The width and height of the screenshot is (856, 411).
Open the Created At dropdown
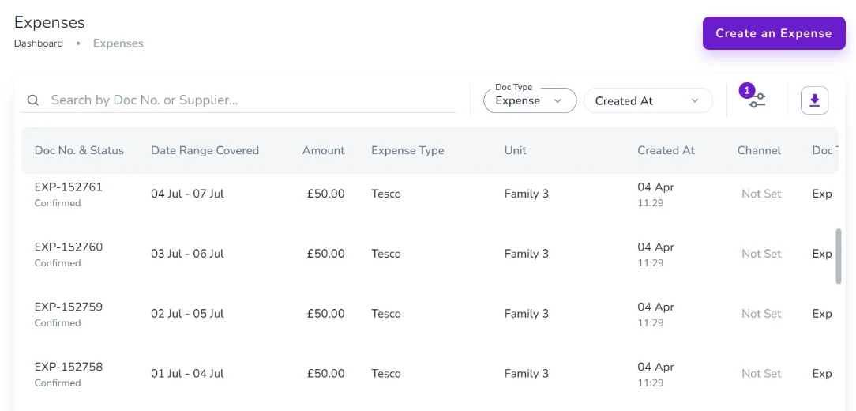[x=648, y=100]
